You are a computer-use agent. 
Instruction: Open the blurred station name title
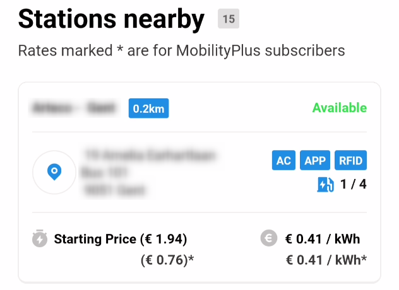pos(74,108)
